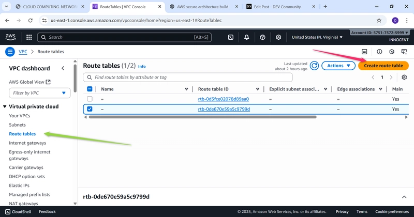This screenshot has height=217, width=414.
Task: Click the sidebar vertical scrollbar
Action: [75, 78]
